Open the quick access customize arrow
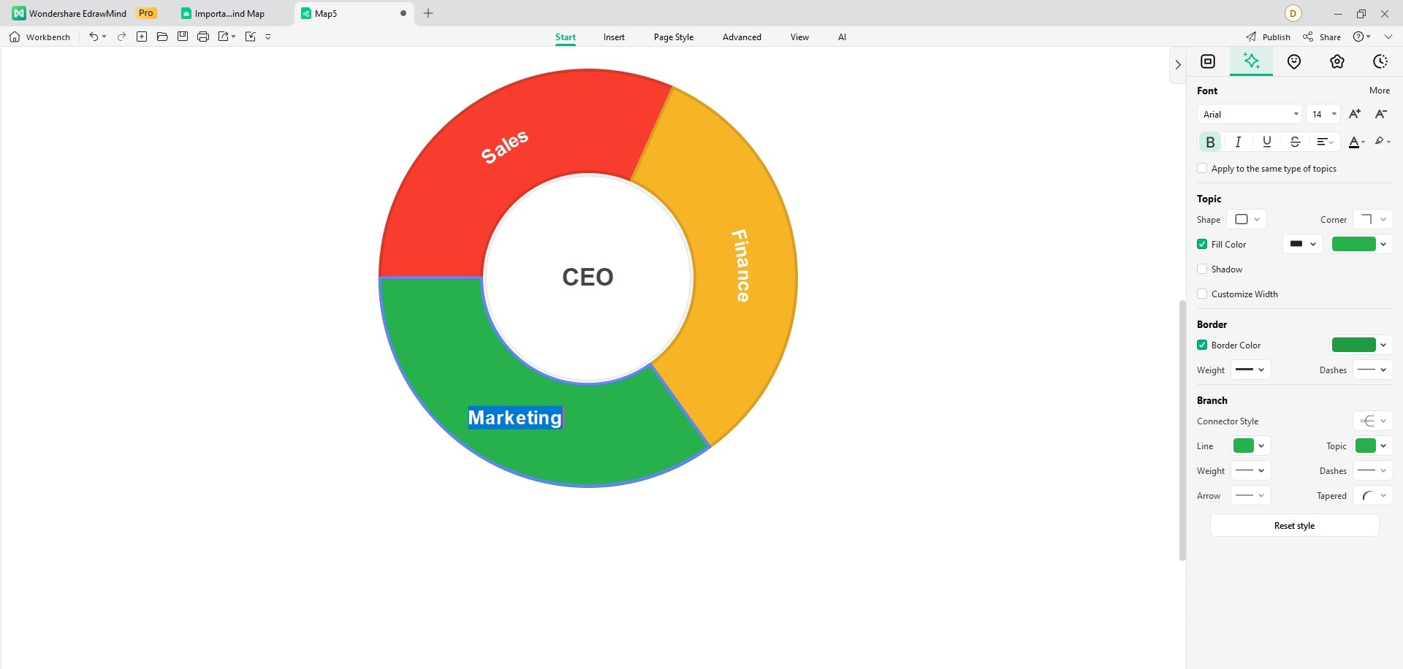The image size is (1403, 669). (x=268, y=37)
